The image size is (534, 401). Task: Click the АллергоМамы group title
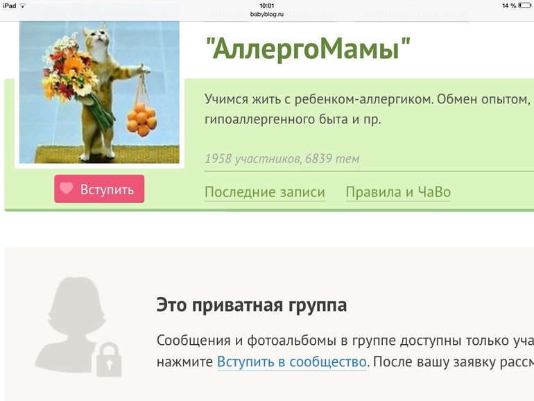coord(307,49)
